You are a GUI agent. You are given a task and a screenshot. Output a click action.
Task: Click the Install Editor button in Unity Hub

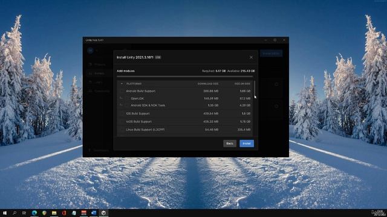pos(271,54)
